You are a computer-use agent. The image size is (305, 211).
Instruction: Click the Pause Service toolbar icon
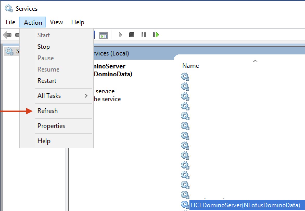coord(143,35)
